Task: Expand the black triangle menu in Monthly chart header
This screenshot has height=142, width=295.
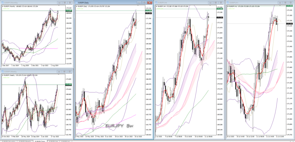Action: tap(3, 6)
